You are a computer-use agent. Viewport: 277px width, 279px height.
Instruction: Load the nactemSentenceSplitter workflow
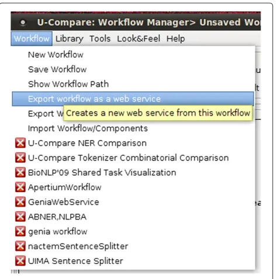[133, 246]
